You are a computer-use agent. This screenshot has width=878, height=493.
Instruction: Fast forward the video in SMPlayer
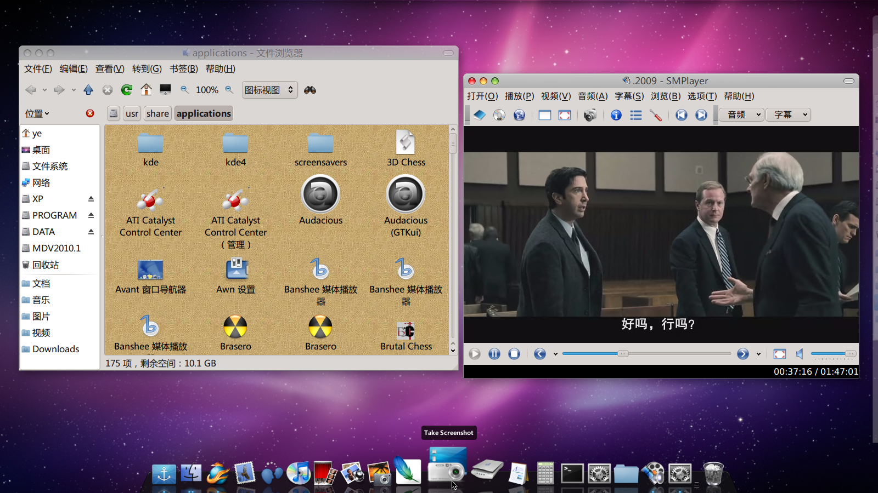(x=743, y=354)
